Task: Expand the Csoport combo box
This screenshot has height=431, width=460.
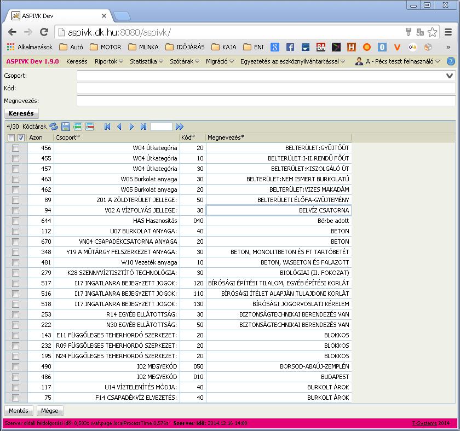Action: pyautogui.click(x=449, y=76)
